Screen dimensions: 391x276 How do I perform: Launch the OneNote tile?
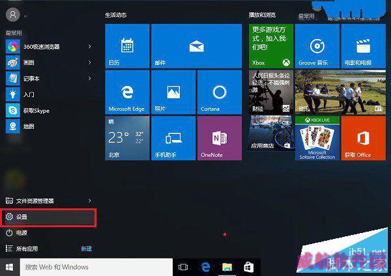[x=220, y=138]
